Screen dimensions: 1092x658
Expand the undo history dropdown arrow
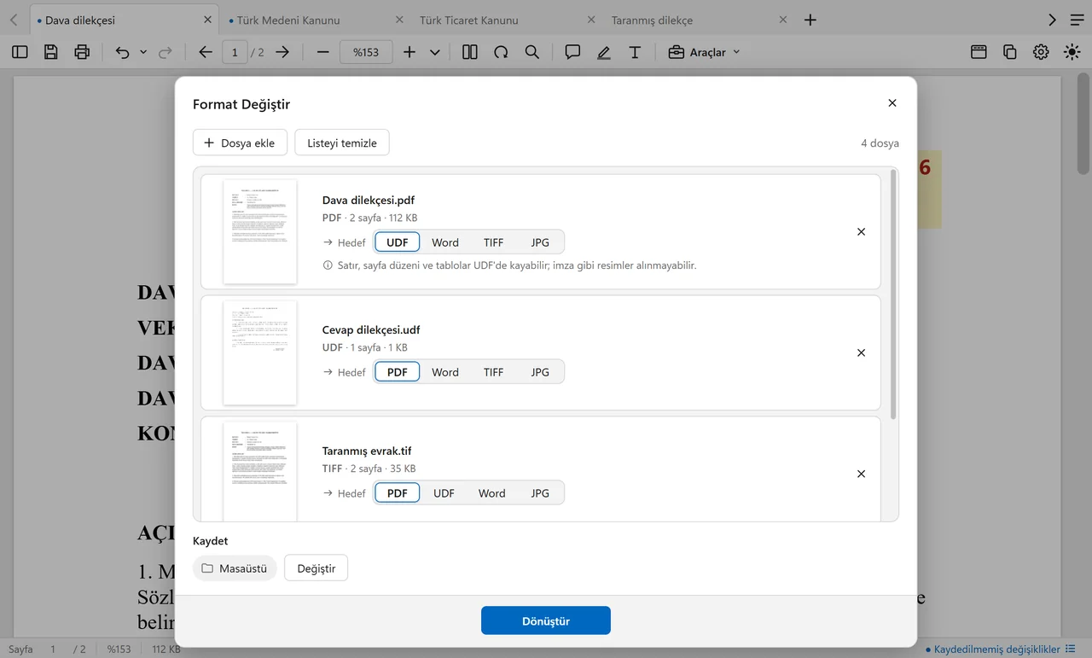[143, 52]
